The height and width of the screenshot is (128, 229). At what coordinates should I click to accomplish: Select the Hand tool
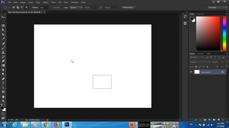click(3, 97)
